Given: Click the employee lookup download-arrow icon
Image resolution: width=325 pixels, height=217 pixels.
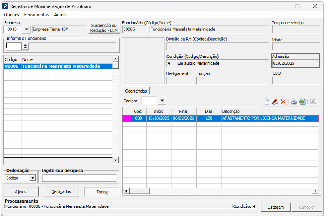Looking at the screenshot, I should pos(25,46).
